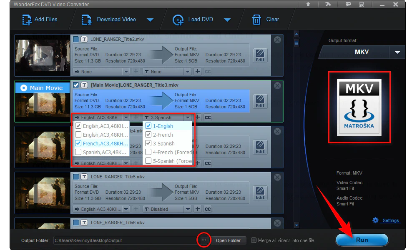Viewport: 417px width, 250px height.
Task: Click upgrade arrow icon in title bar
Action: [x=308, y=4]
